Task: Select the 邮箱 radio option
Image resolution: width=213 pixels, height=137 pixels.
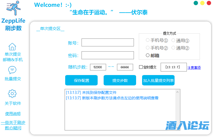Action: point(148,55)
